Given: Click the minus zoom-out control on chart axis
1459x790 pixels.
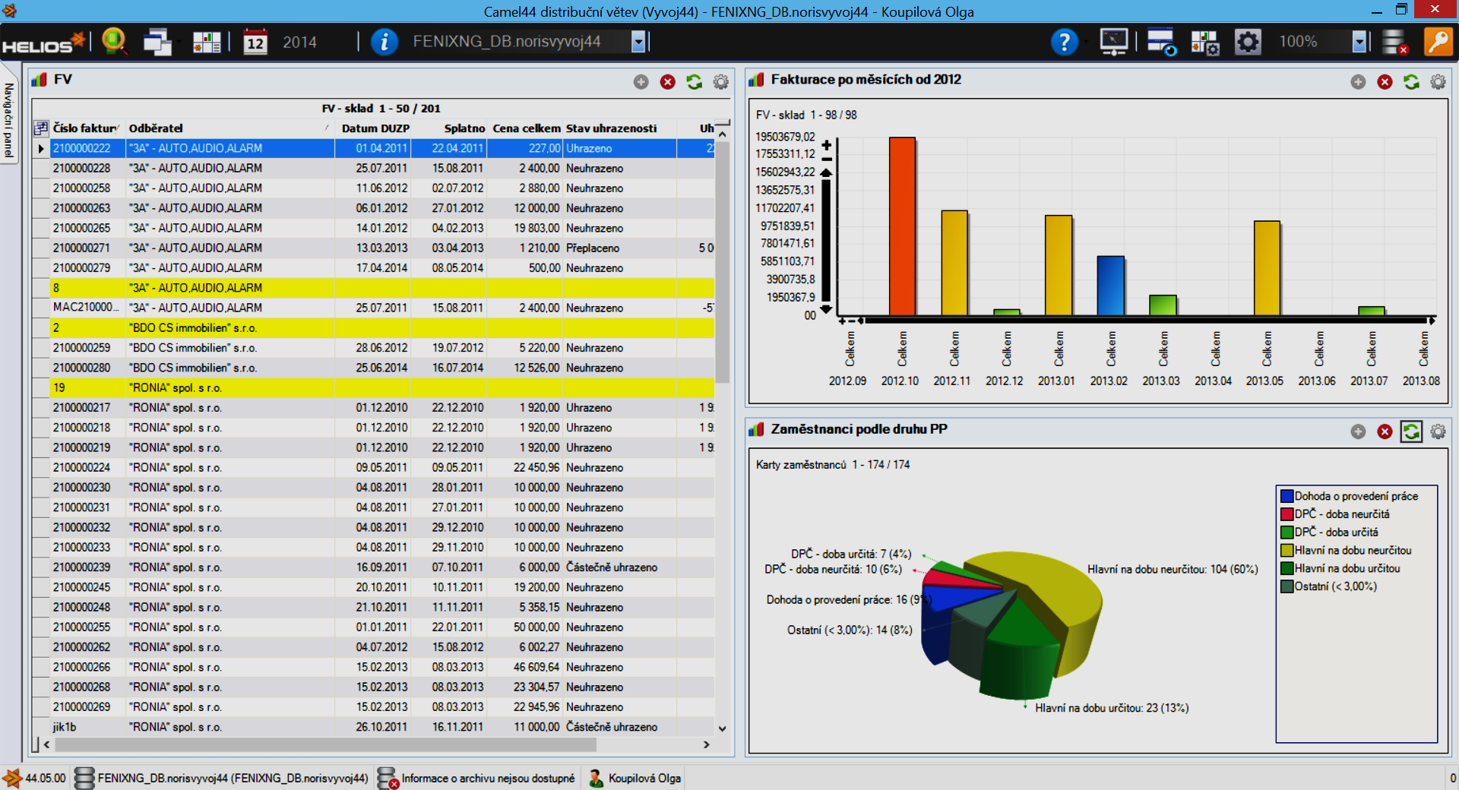Looking at the screenshot, I should tap(827, 160).
